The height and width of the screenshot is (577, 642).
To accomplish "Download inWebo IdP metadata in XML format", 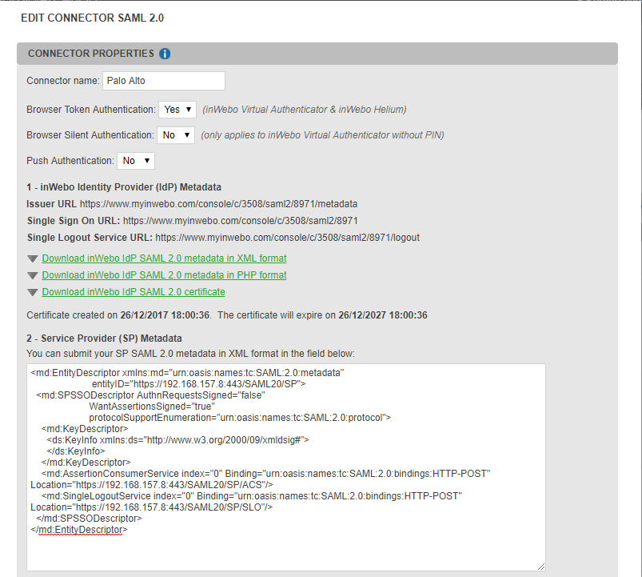I will [164, 258].
